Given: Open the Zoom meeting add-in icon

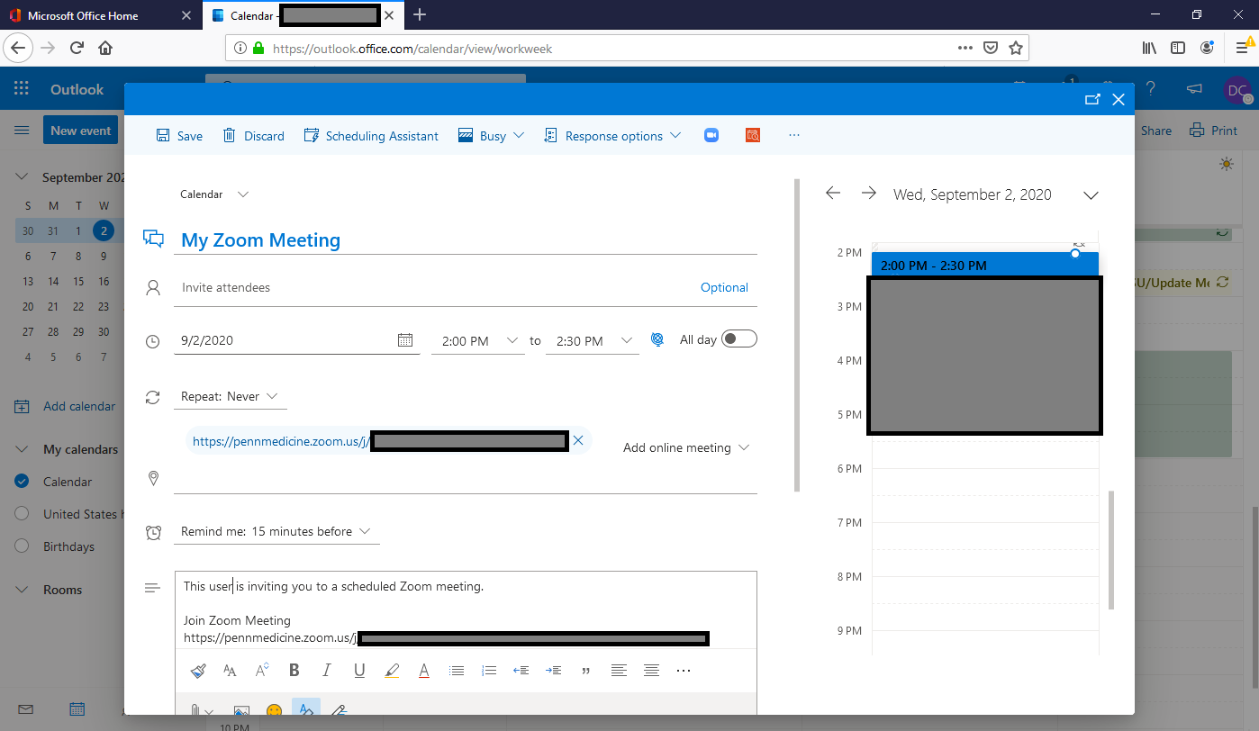Looking at the screenshot, I should [x=711, y=134].
